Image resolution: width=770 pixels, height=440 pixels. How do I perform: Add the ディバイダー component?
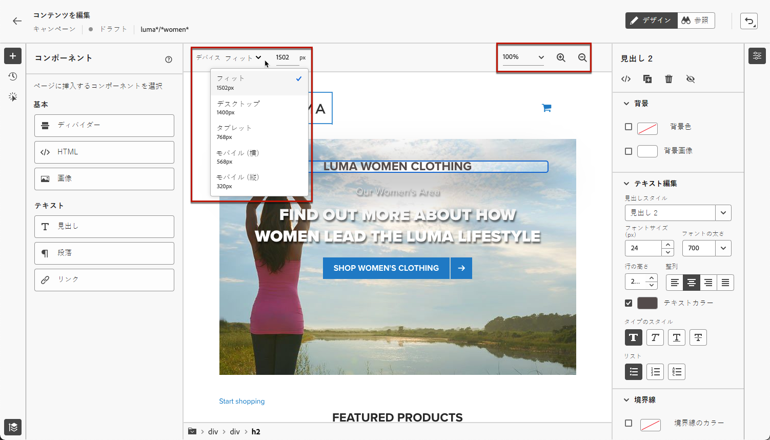pyautogui.click(x=104, y=126)
